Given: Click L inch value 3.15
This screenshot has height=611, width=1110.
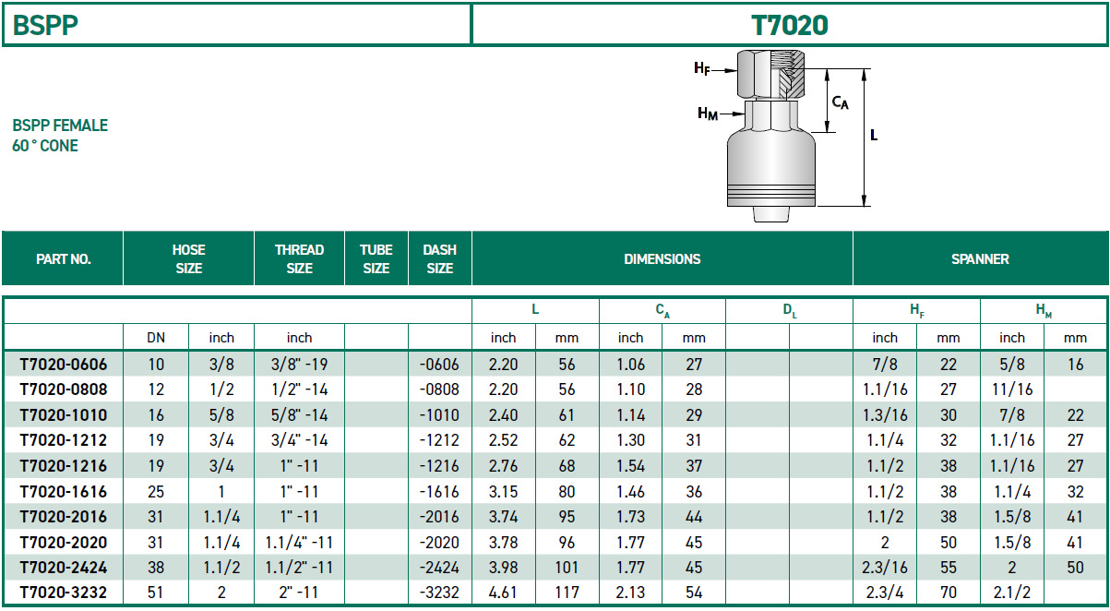Looking at the screenshot, I should (504, 491).
